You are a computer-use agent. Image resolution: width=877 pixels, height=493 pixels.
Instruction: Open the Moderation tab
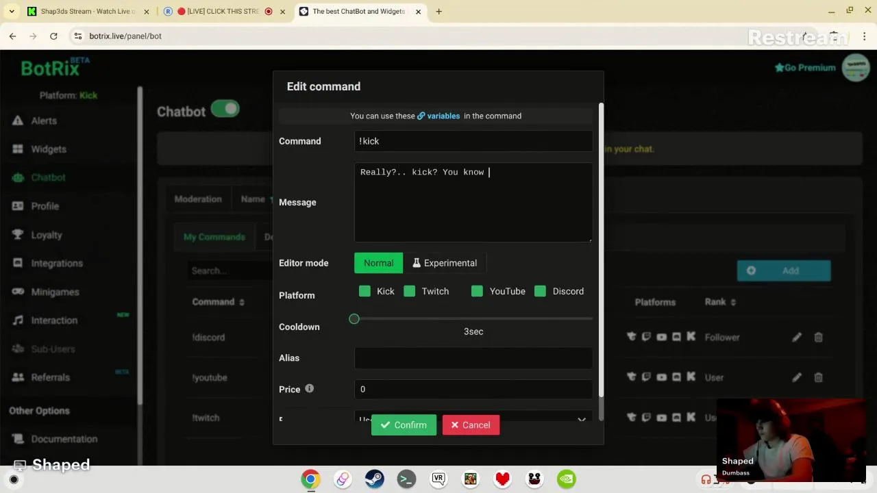click(x=198, y=199)
